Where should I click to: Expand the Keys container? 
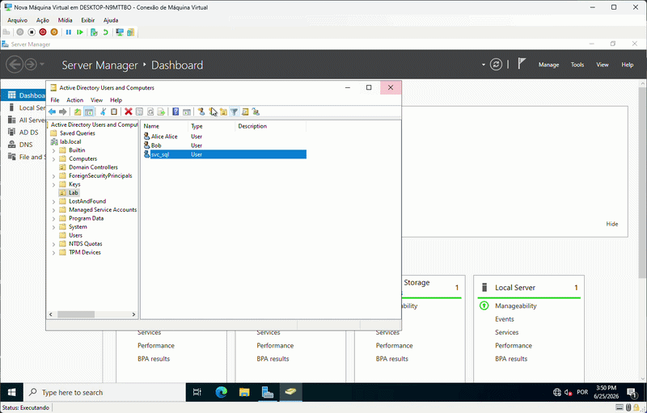coord(53,184)
